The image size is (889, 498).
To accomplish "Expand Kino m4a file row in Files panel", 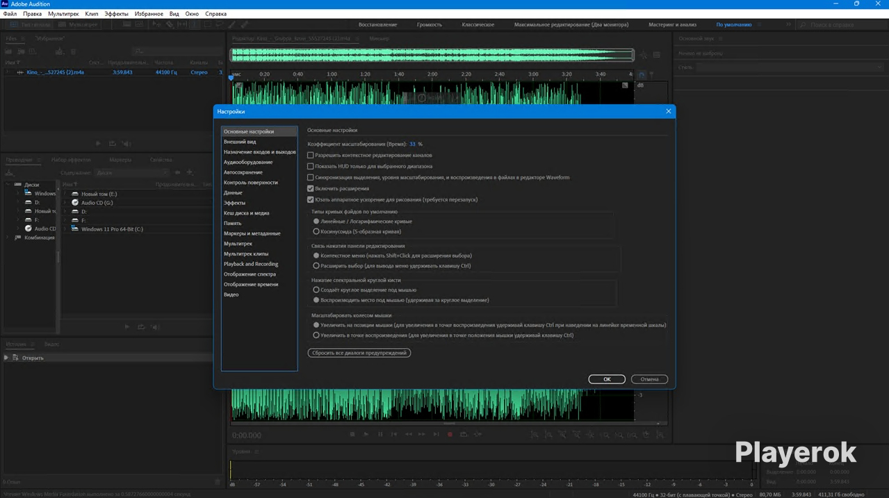I will pyautogui.click(x=8, y=72).
